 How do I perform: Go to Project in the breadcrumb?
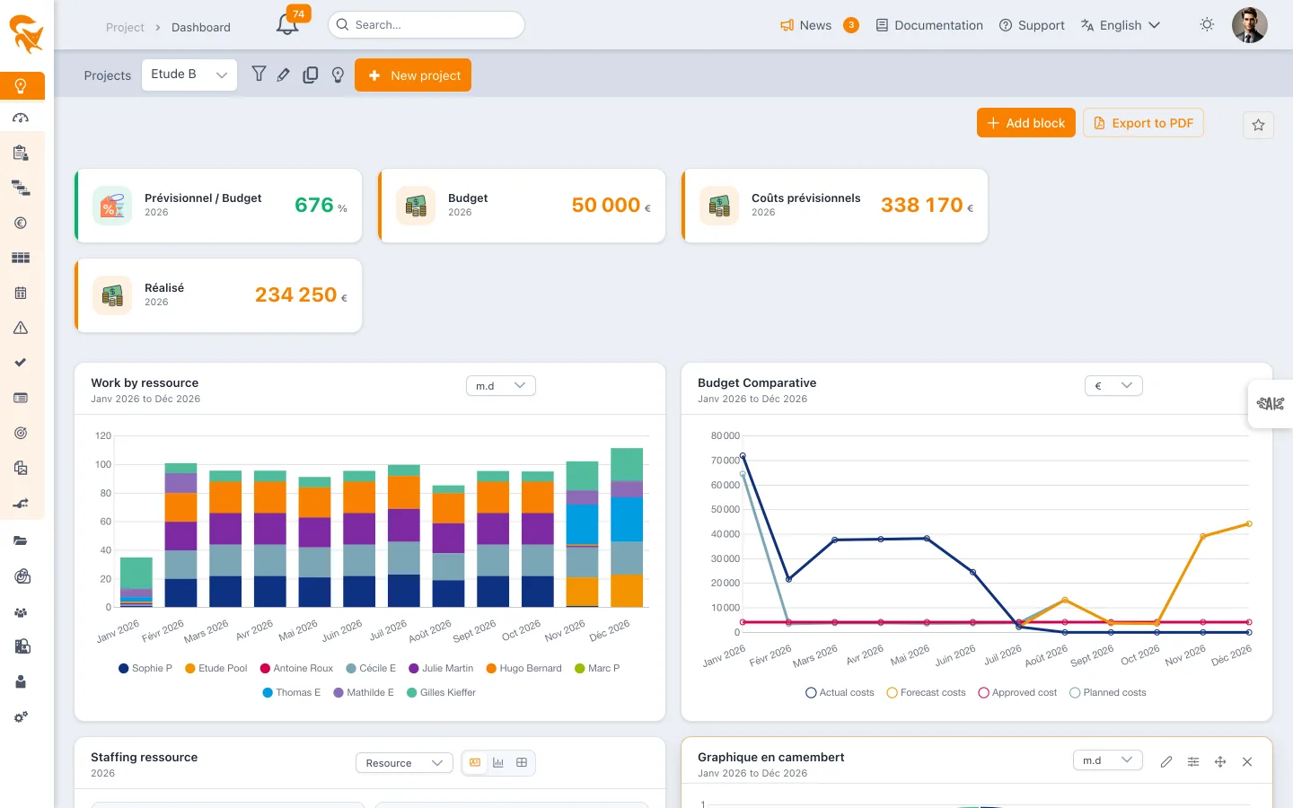click(125, 27)
